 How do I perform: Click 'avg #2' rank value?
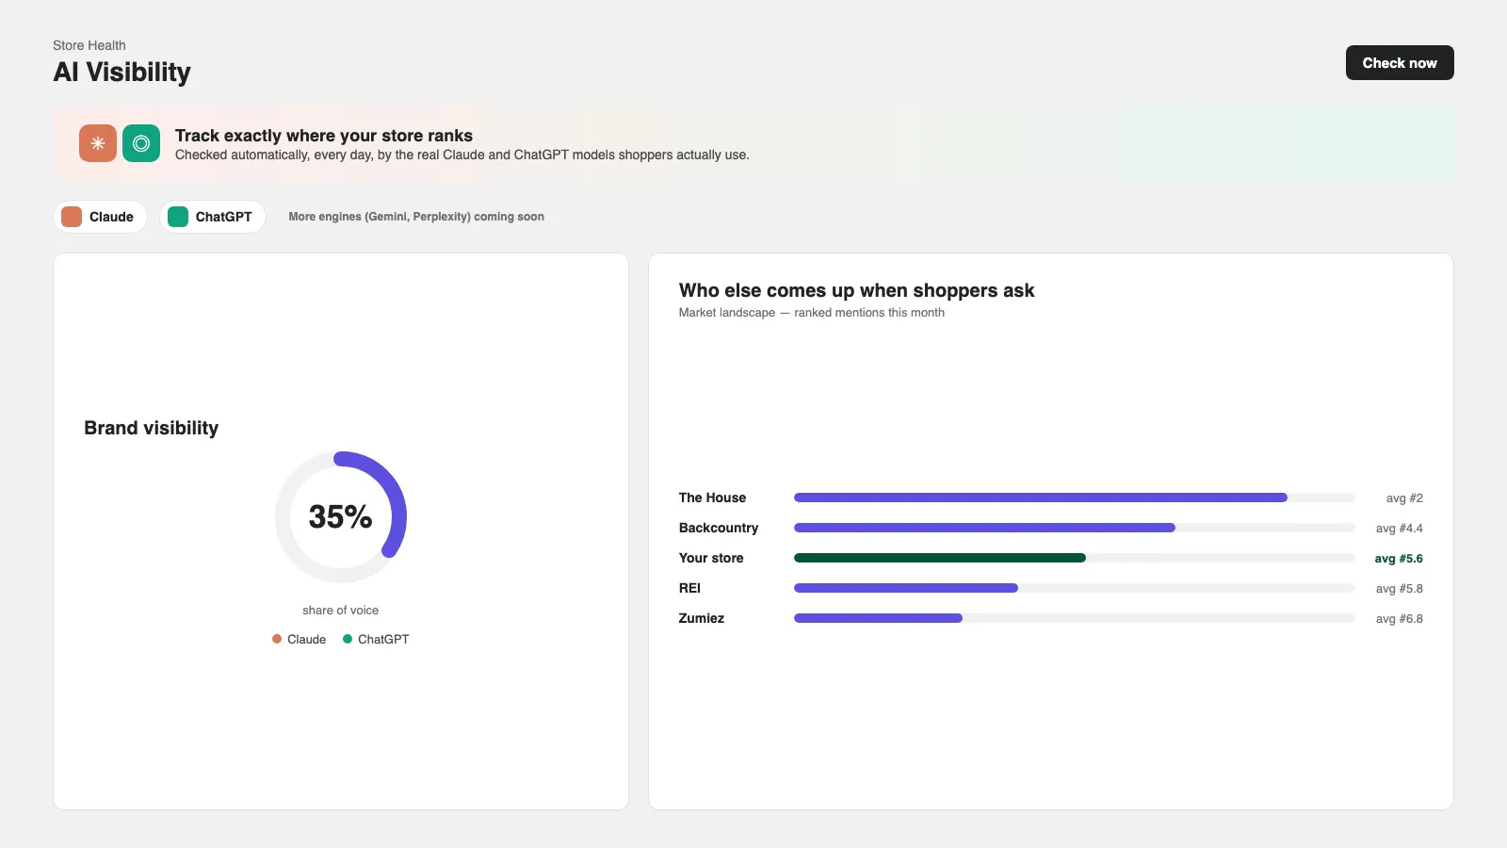(x=1404, y=498)
